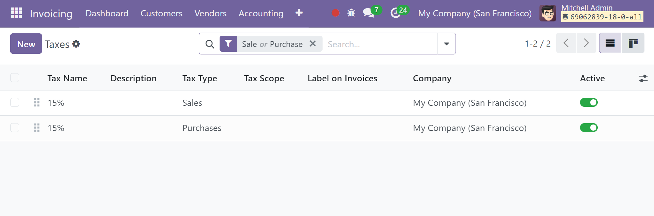Click the purple filter funnel icon
The width and height of the screenshot is (654, 216).
click(x=228, y=44)
